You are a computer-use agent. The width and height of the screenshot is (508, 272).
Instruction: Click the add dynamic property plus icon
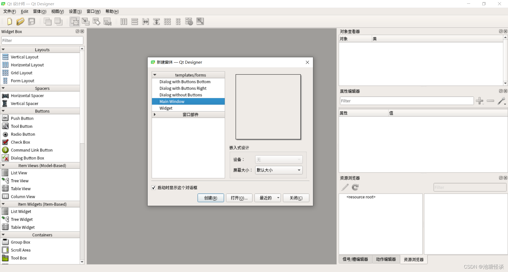(479, 101)
